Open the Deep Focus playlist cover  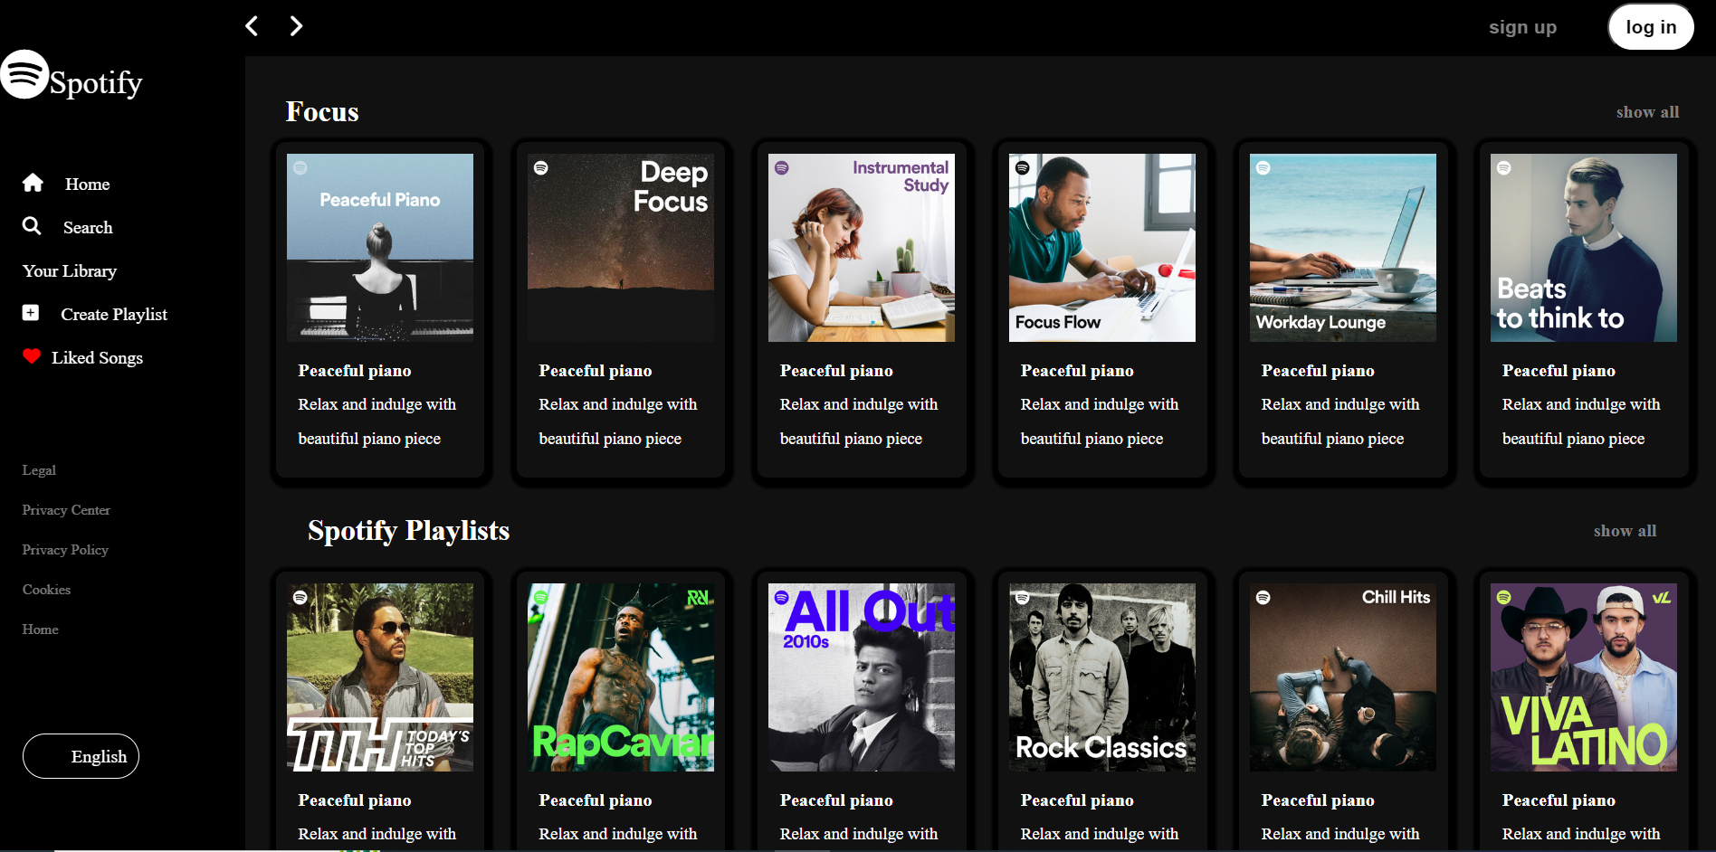click(621, 248)
